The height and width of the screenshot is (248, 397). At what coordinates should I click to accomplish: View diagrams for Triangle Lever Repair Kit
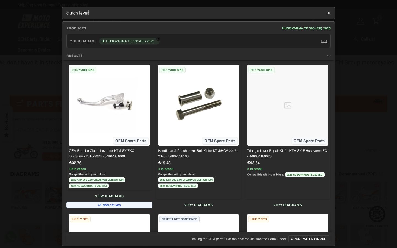coord(288,205)
